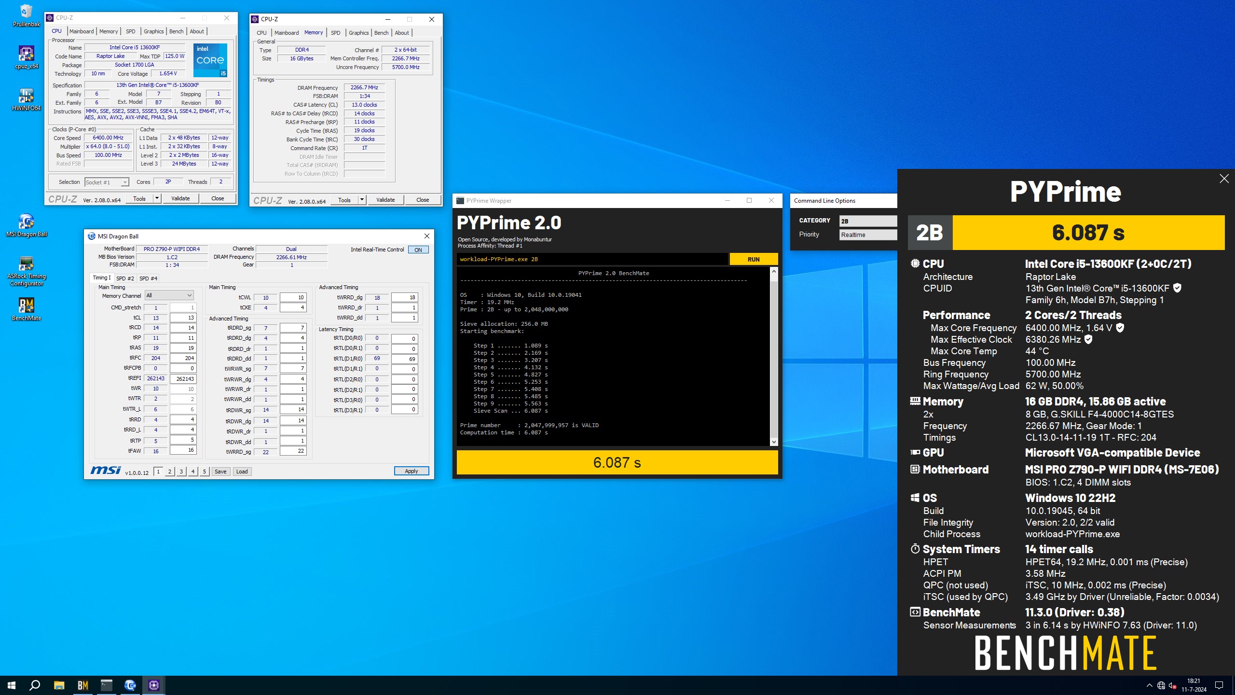Toggle Intel Real-Time Control ON button
Screen dimensions: 1235x695
418,250
